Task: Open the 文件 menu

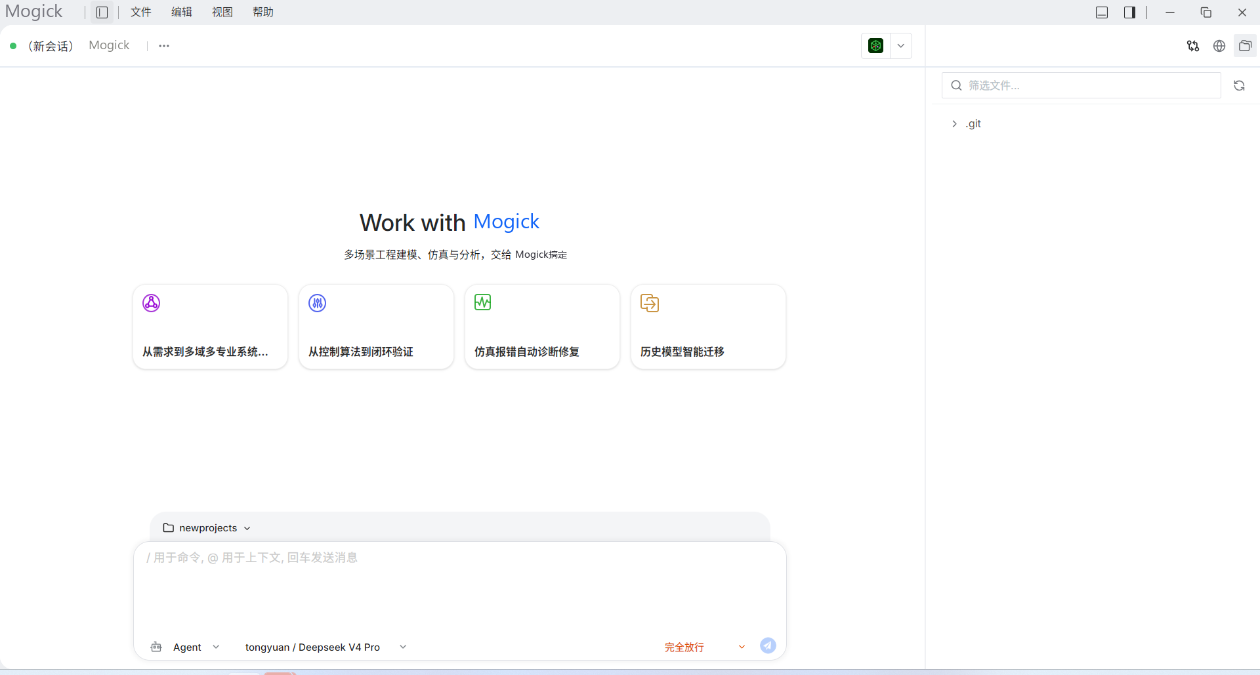Action: (x=141, y=12)
